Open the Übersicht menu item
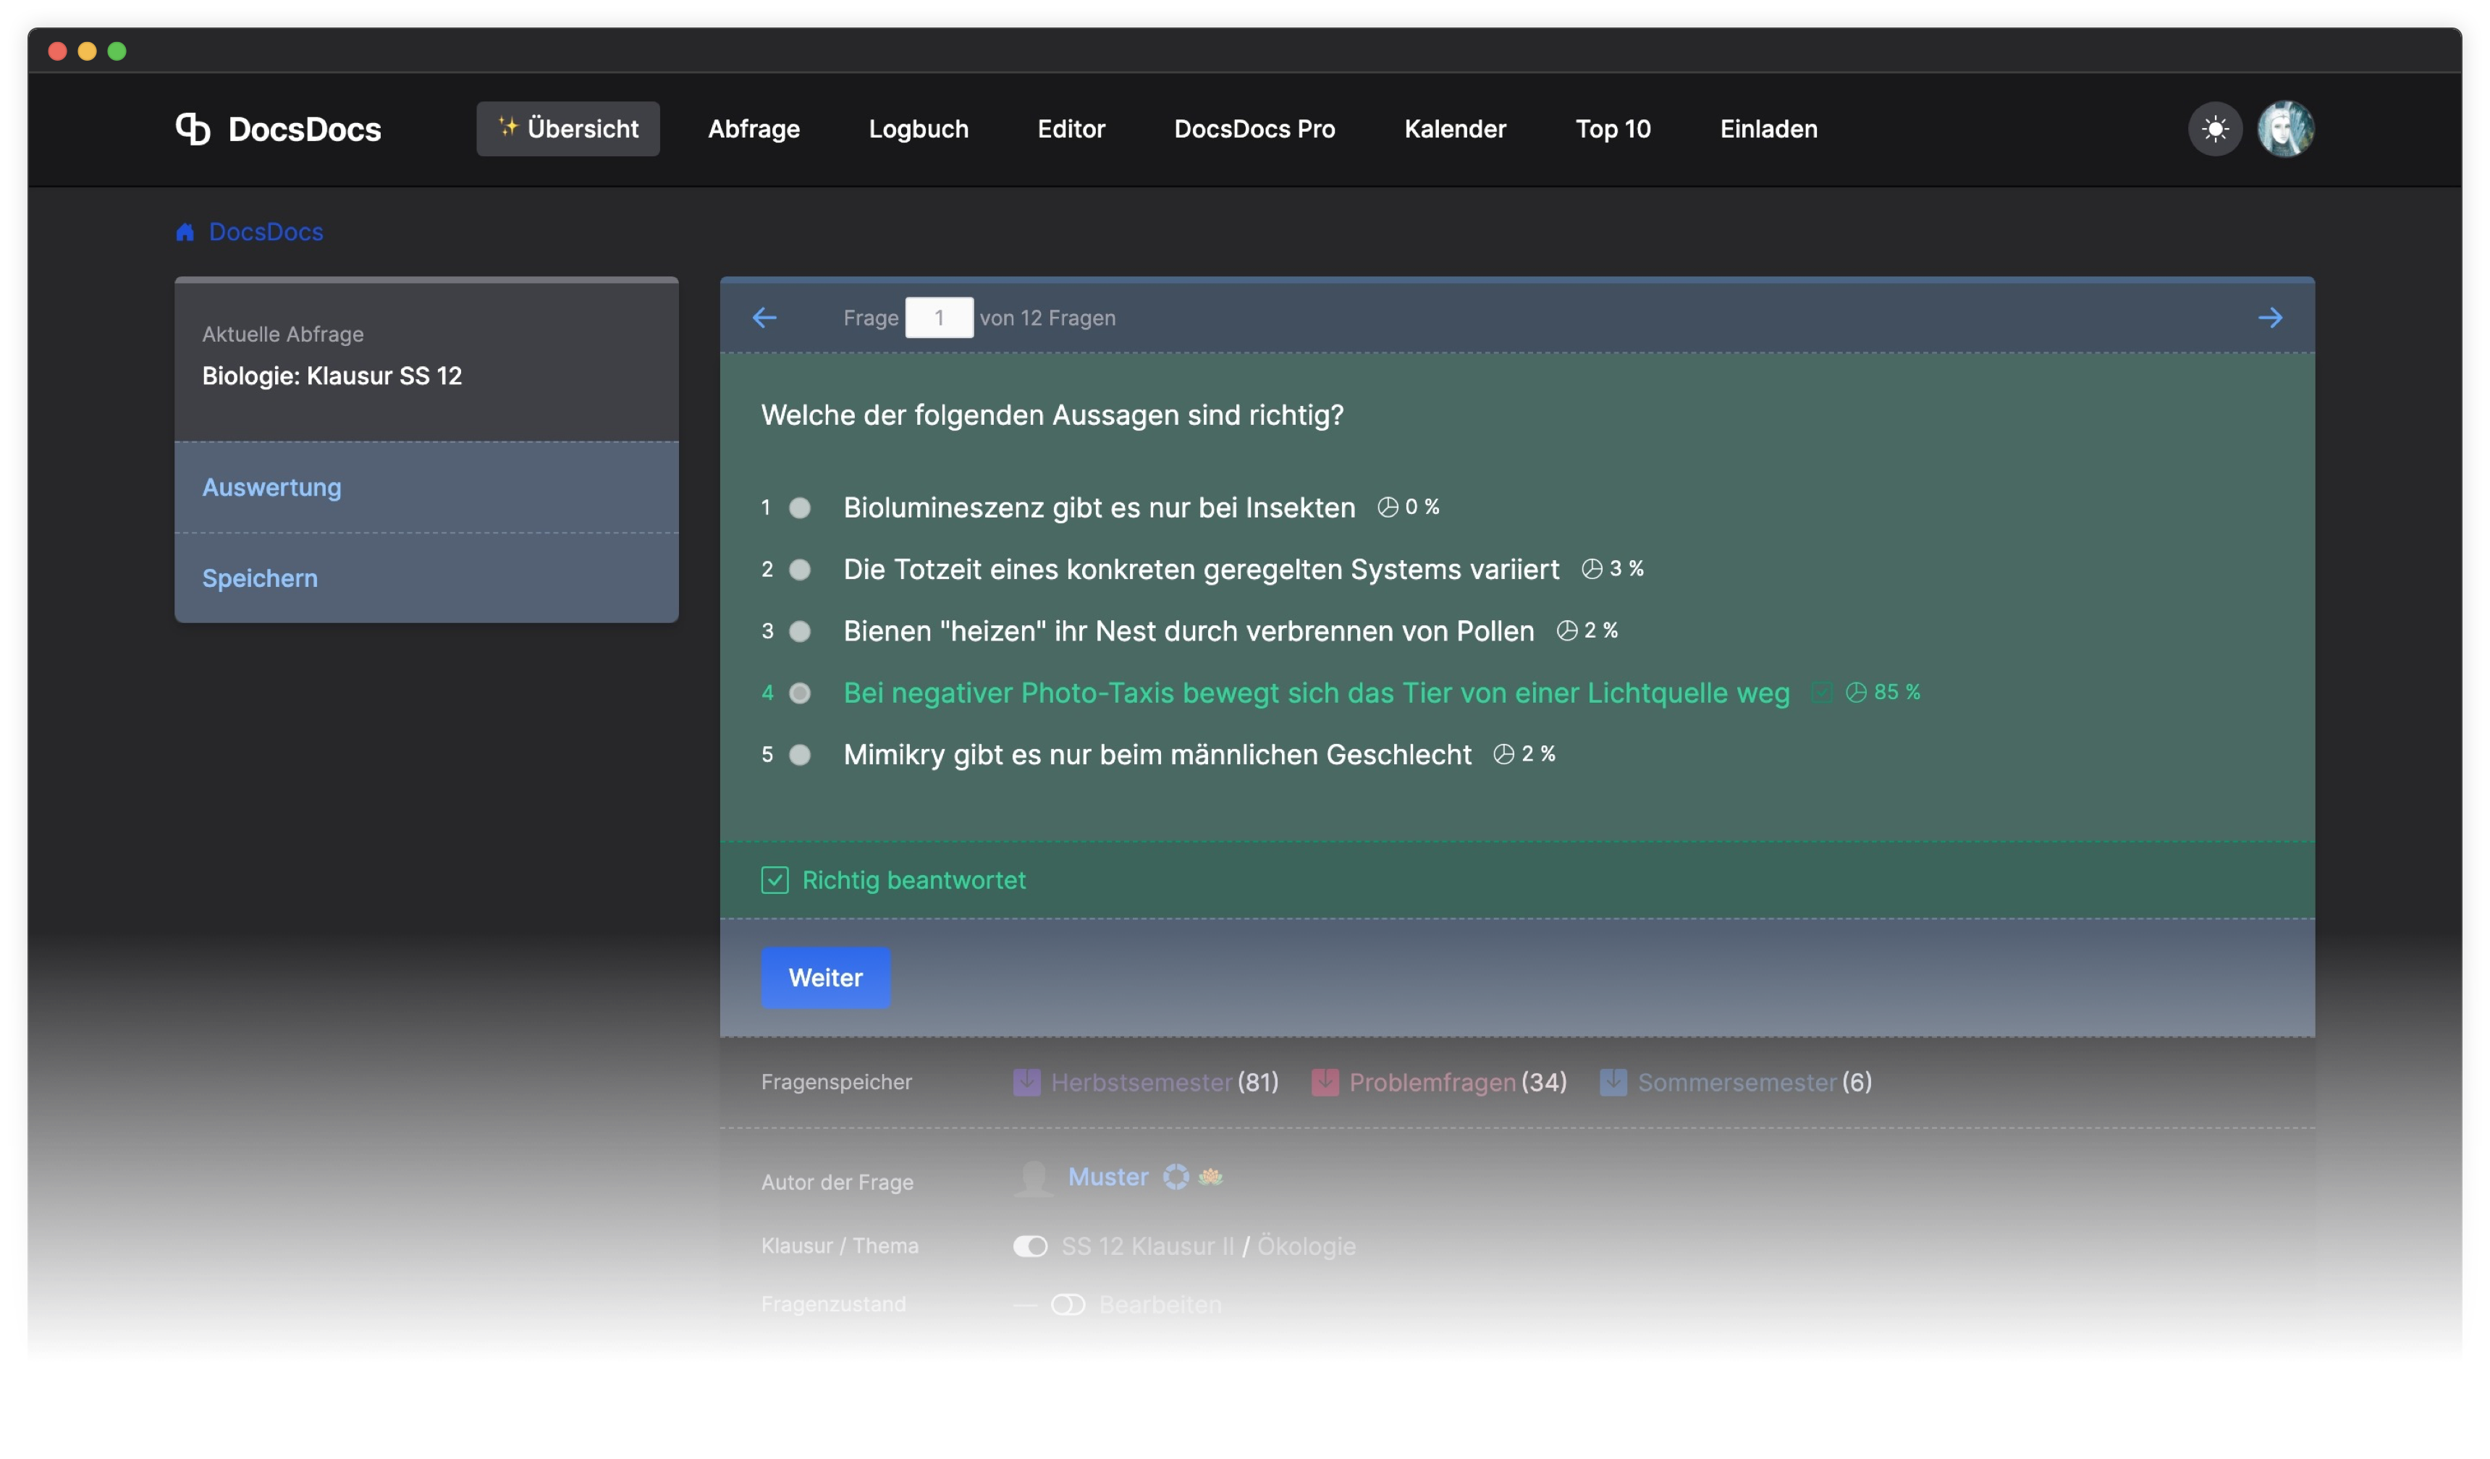 click(568, 128)
